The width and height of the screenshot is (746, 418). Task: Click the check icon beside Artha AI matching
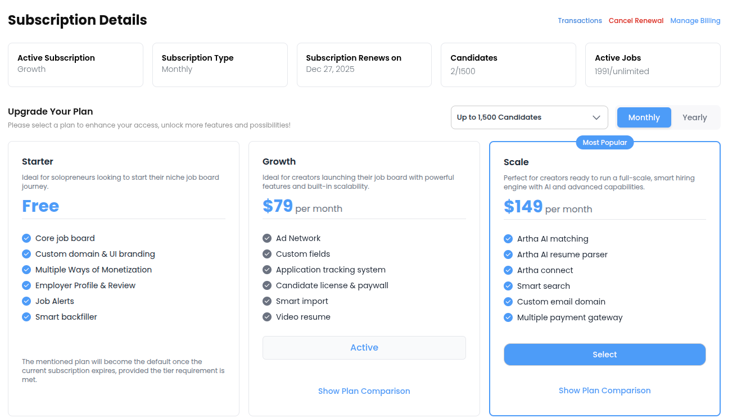coord(508,239)
